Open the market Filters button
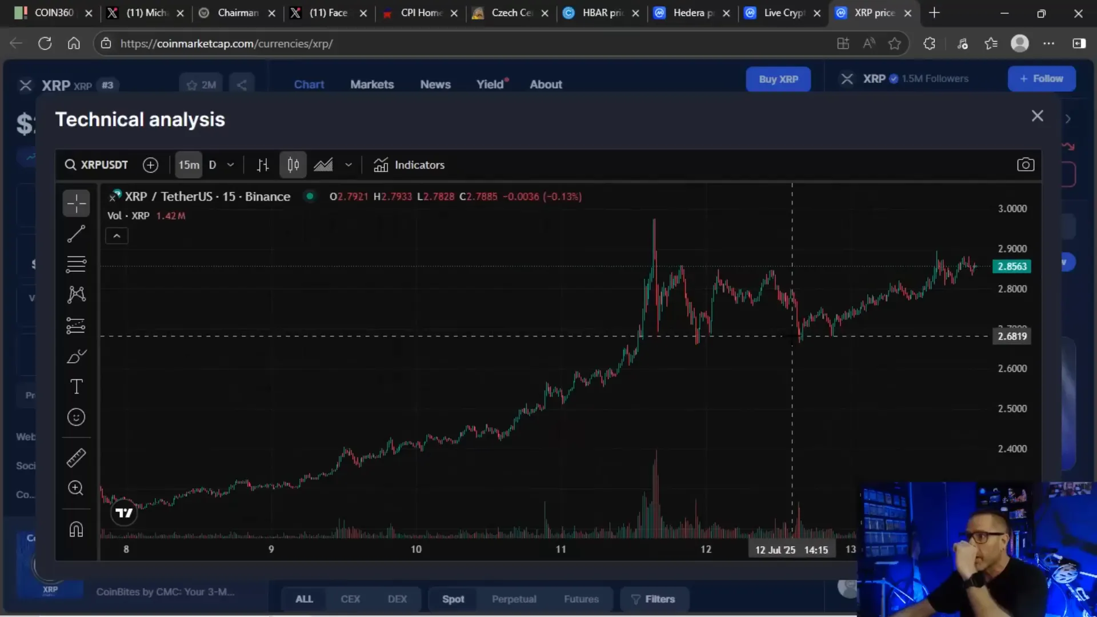The width and height of the screenshot is (1097, 617). pos(654,599)
